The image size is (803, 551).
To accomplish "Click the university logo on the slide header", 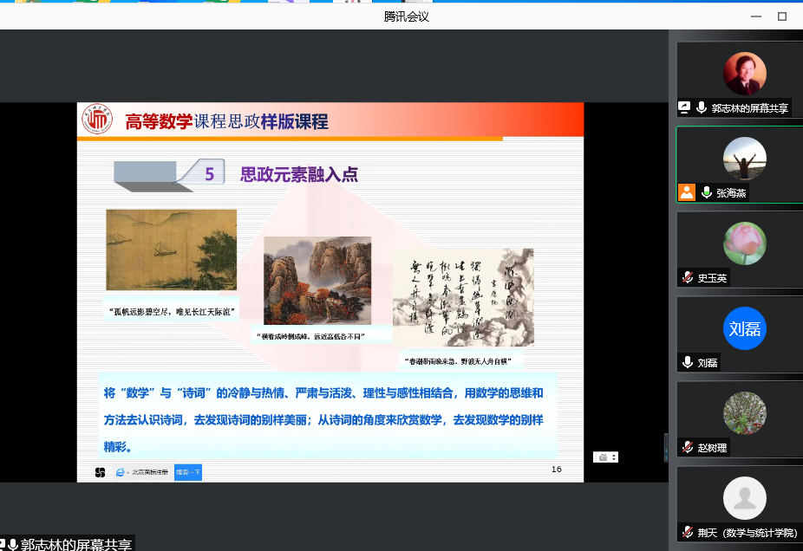I will [96, 121].
